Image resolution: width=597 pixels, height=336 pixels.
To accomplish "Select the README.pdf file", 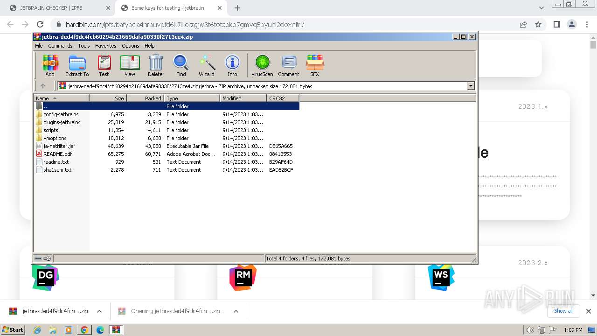I will click(57, 154).
